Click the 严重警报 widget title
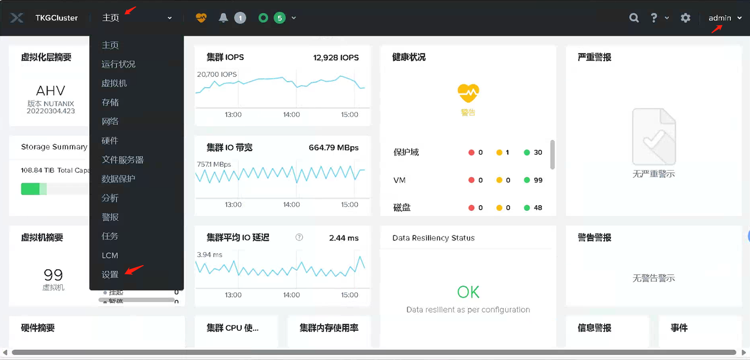The width and height of the screenshot is (750, 360). point(595,57)
